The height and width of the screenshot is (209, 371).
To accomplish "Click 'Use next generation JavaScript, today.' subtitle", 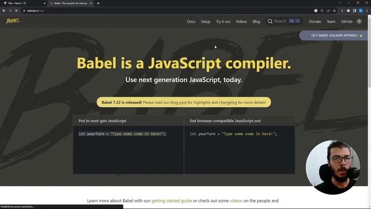I will (x=184, y=80).
